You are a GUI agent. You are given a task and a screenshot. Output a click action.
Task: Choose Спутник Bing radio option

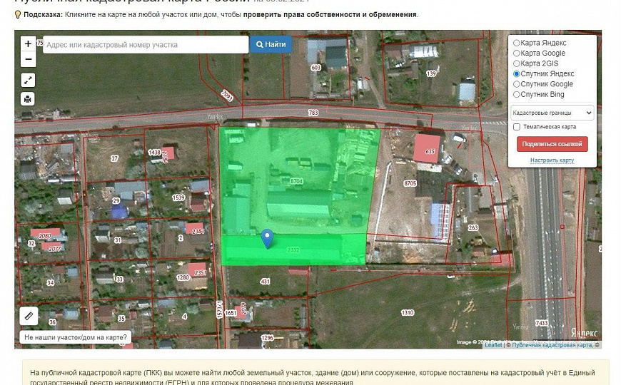coord(517,95)
